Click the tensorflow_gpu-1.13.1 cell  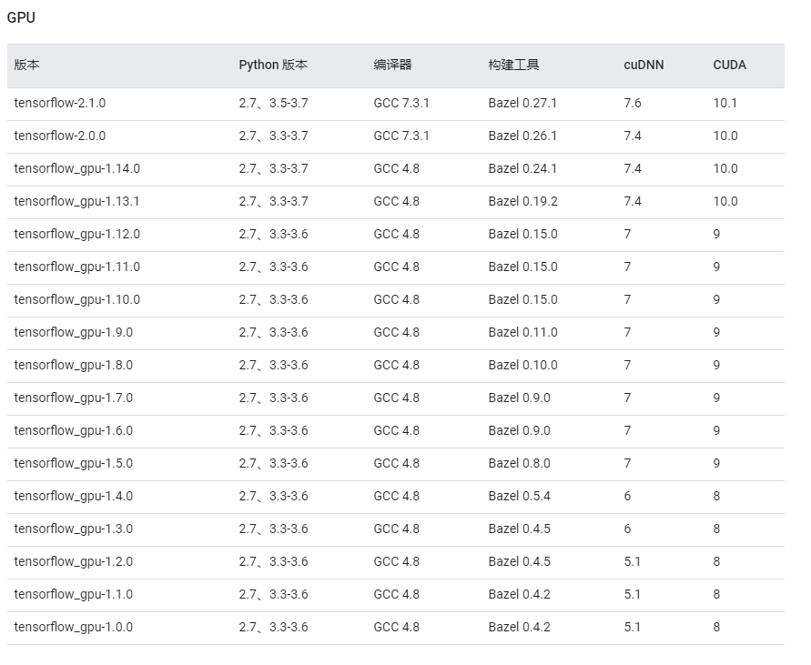[x=76, y=201]
